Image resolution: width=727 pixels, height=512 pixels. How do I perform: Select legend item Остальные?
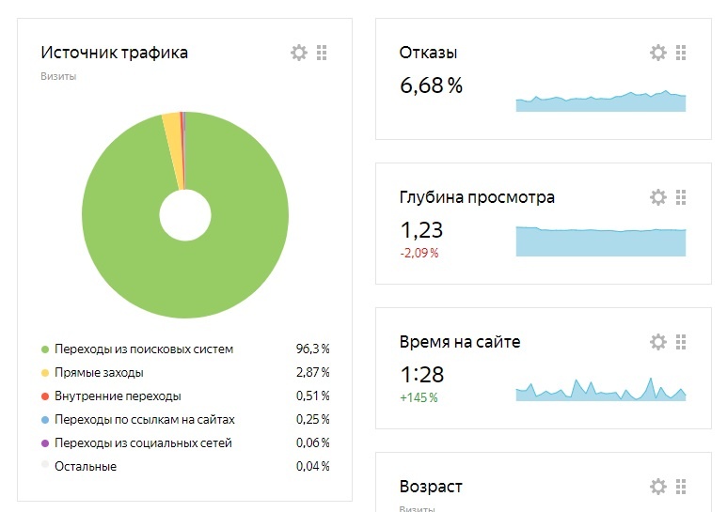click(x=86, y=467)
